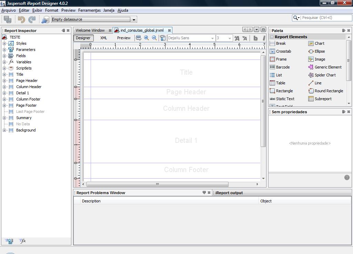Decrease font size with the small A icon
The height and width of the screenshot is (254, 353).
click(245, 38)
